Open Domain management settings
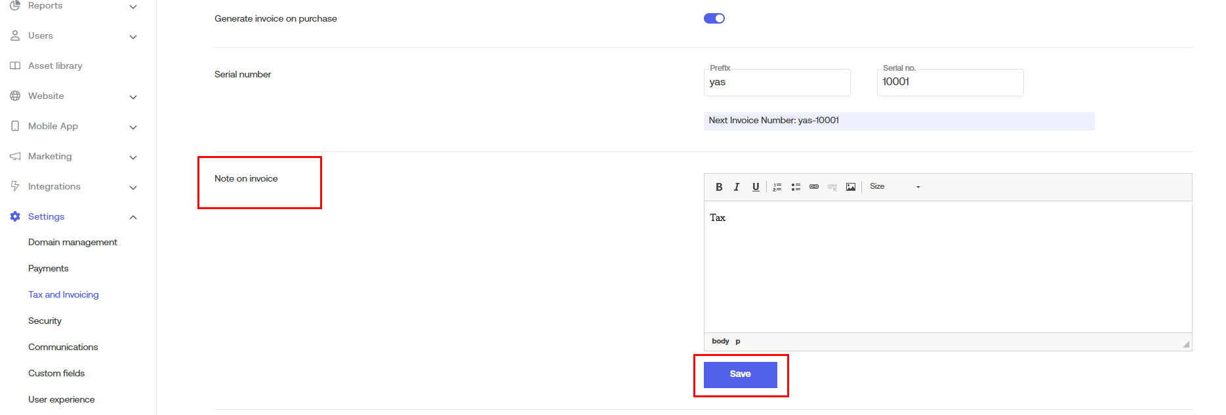Image resolution: width=1226 pixels, height=415 pixels. tap(73, 242)
